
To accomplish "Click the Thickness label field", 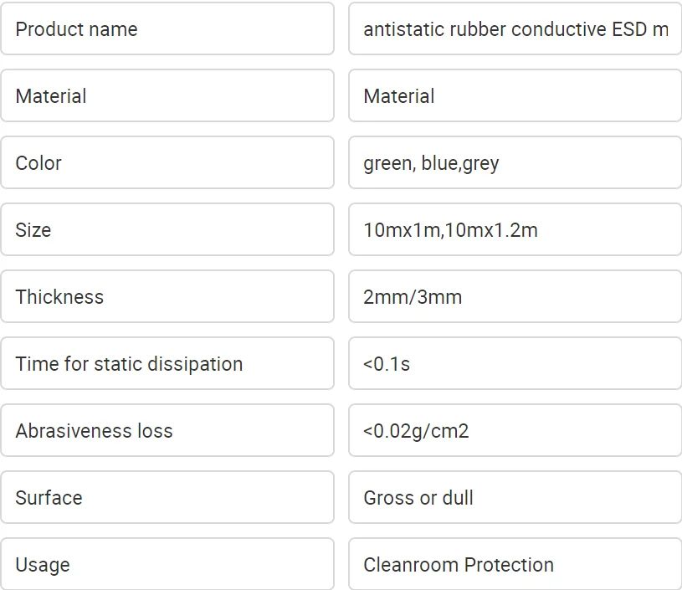I will (167, 297).
